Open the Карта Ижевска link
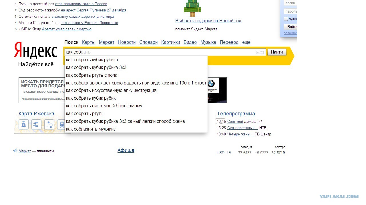This screenshot has height=205, width=366. pos(36,114)
